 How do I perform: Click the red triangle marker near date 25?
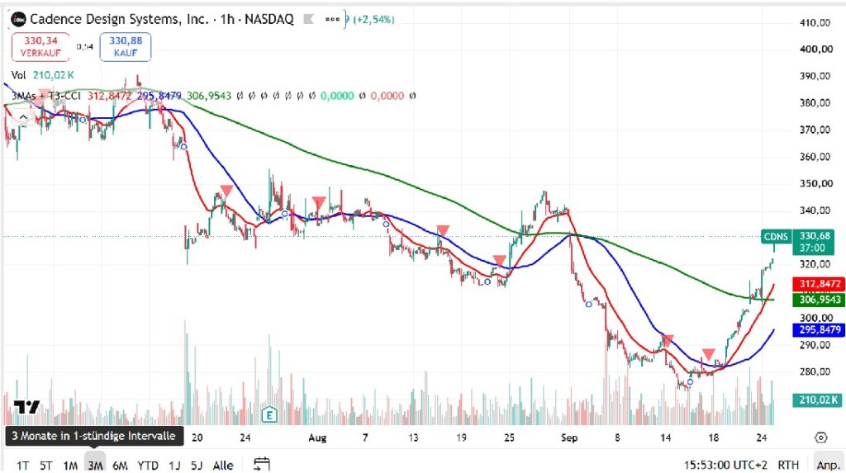500,262
